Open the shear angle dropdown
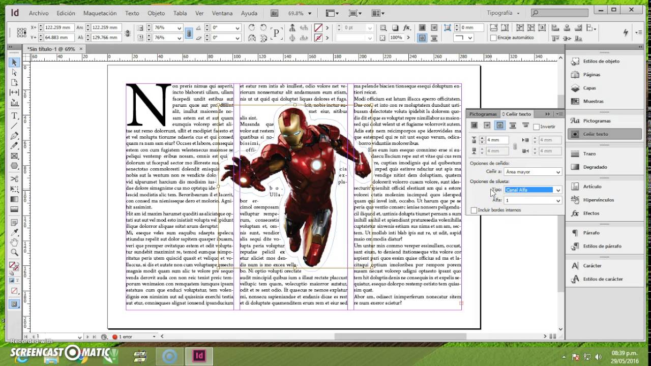Viewport: 651px width, 366px height. (237, 38)
